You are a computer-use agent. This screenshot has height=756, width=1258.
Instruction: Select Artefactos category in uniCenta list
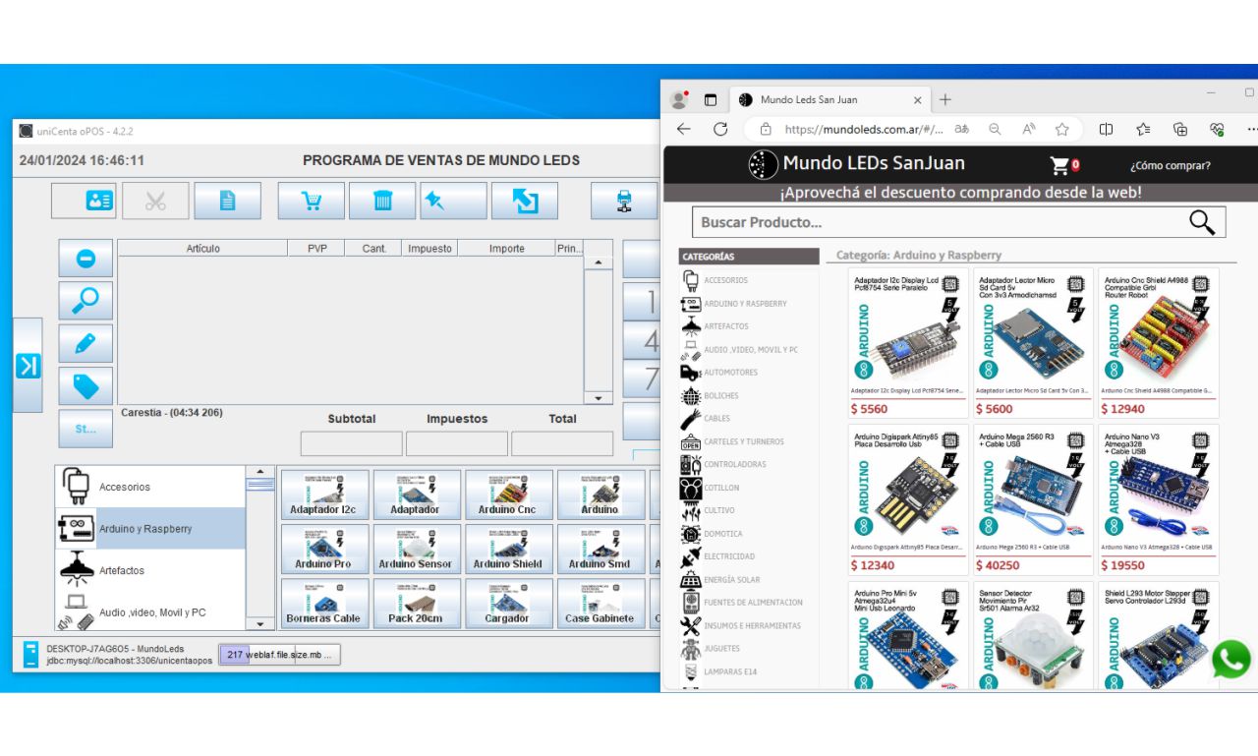click(x=150, y=570)
